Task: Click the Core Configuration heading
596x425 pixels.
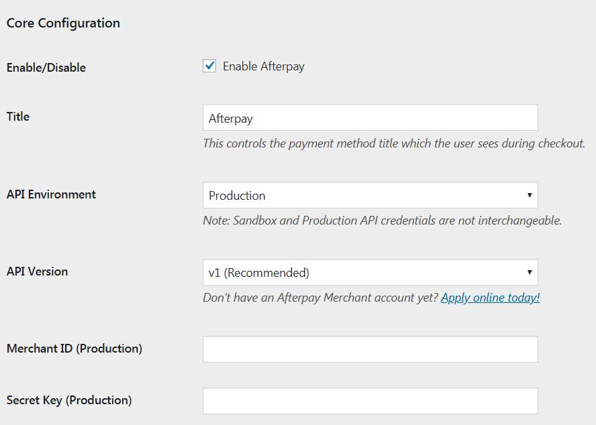Action: pyautogui.click(x=62, y=23)
